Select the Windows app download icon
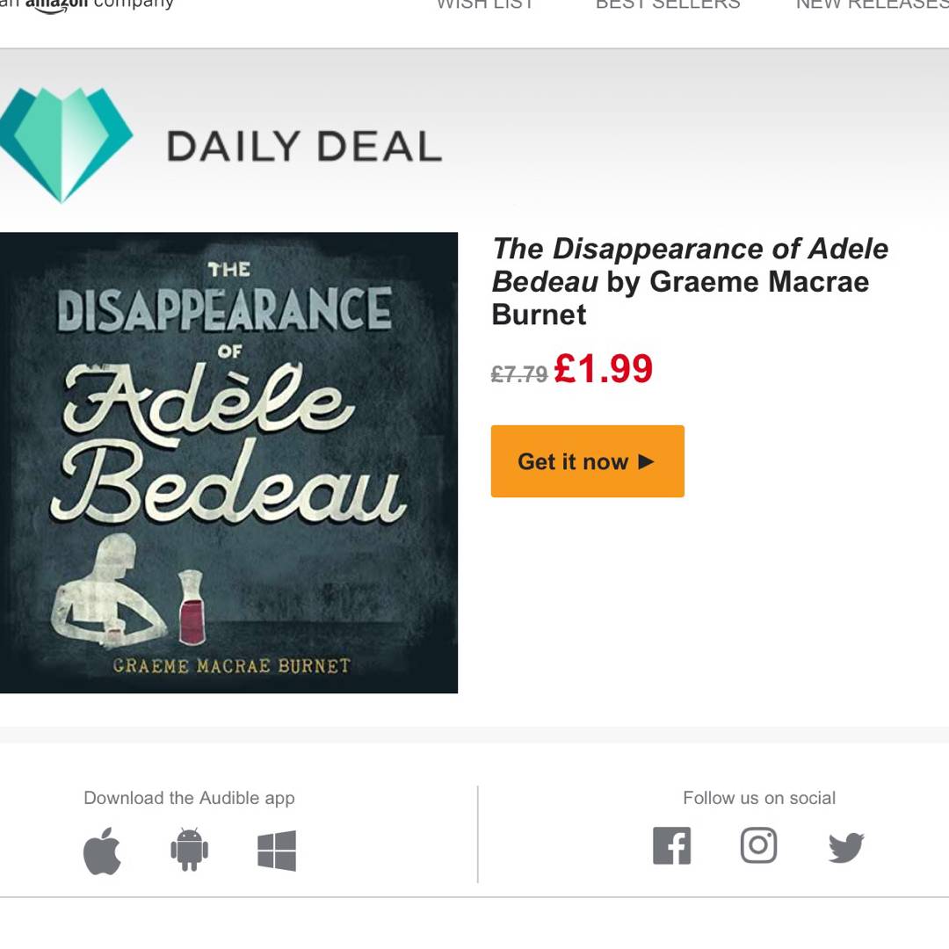Viewport: 949px width, 949px height. 277,851
